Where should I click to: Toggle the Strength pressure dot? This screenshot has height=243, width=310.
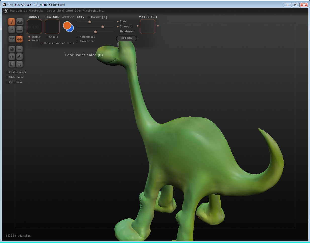(118, 27)
